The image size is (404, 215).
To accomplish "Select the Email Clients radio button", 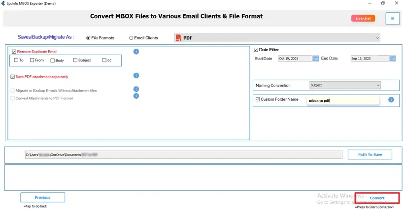I will 131,38.
